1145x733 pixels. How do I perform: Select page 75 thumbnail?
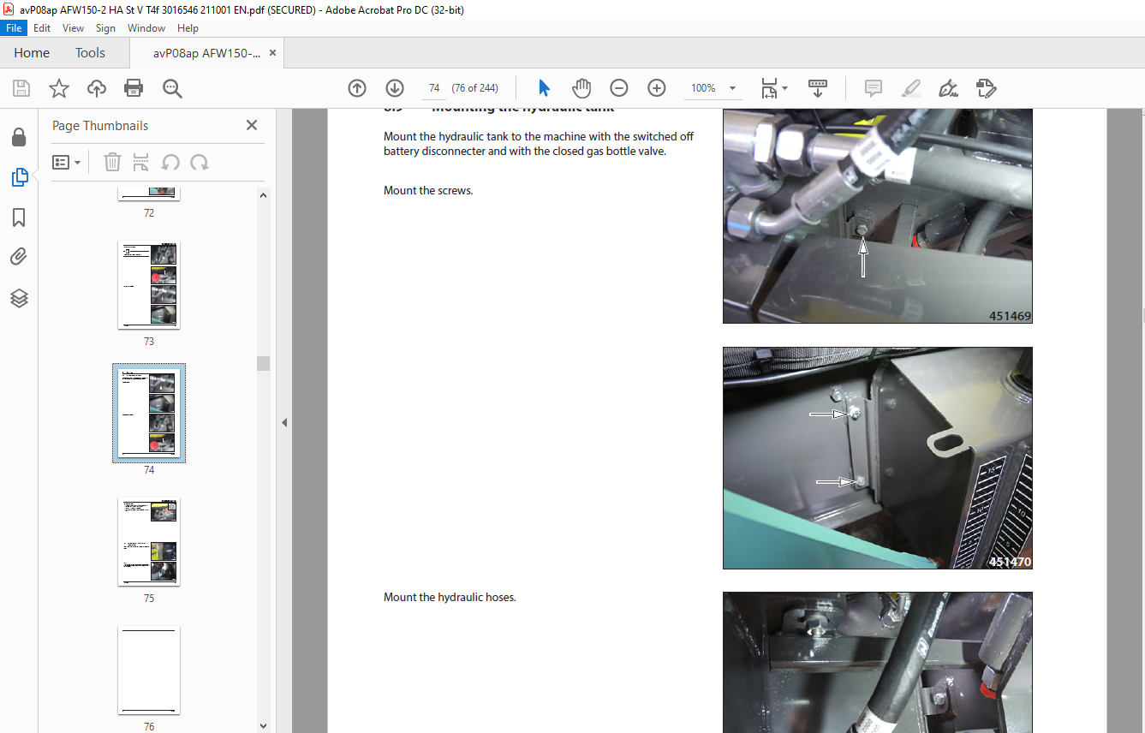pyautogui.click(x=149, y=542)
